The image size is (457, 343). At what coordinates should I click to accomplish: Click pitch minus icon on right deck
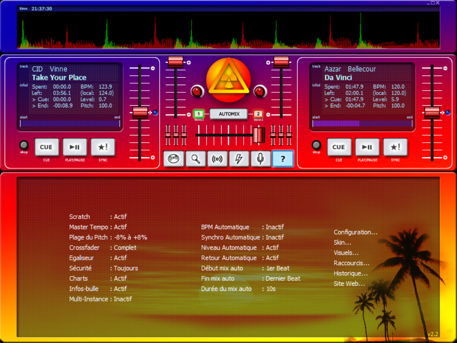(x=445, y=68)
